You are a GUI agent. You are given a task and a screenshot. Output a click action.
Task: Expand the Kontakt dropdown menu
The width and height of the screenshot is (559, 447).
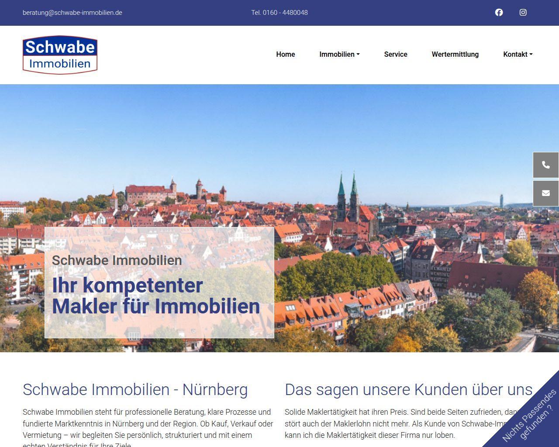click(518, 54)
